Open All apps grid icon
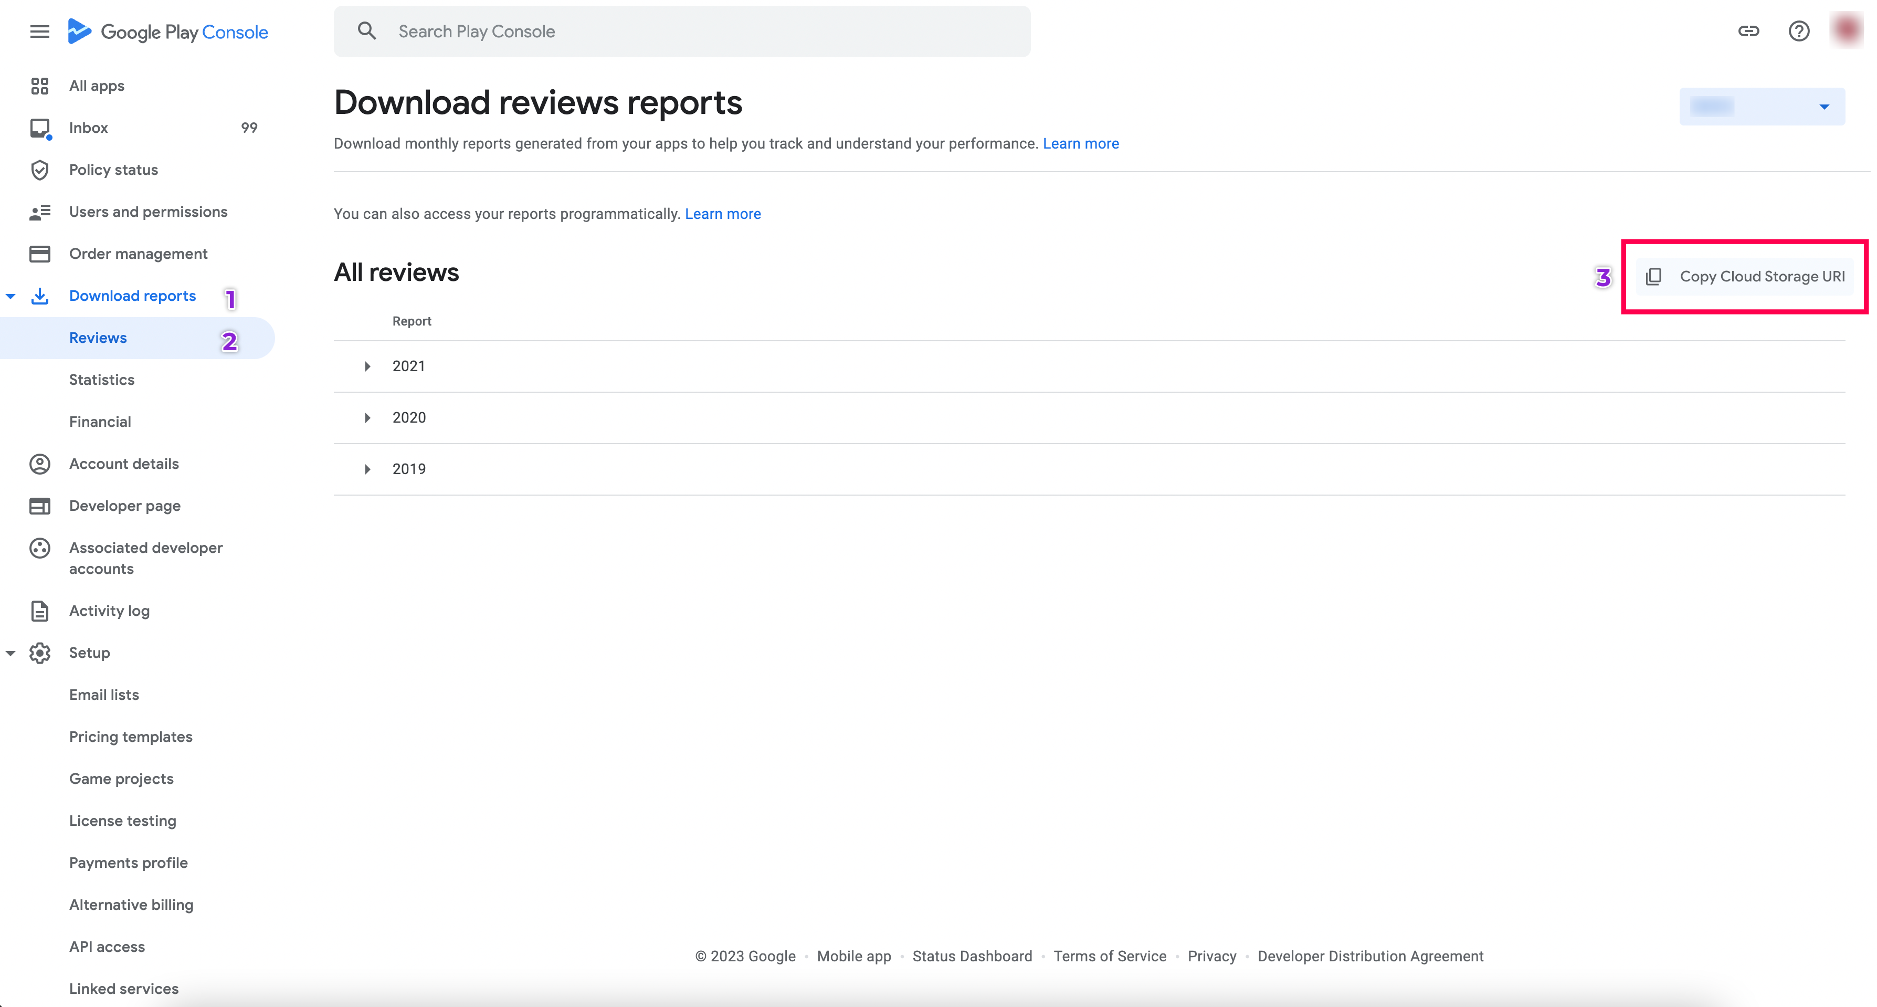 coord(39,86)
